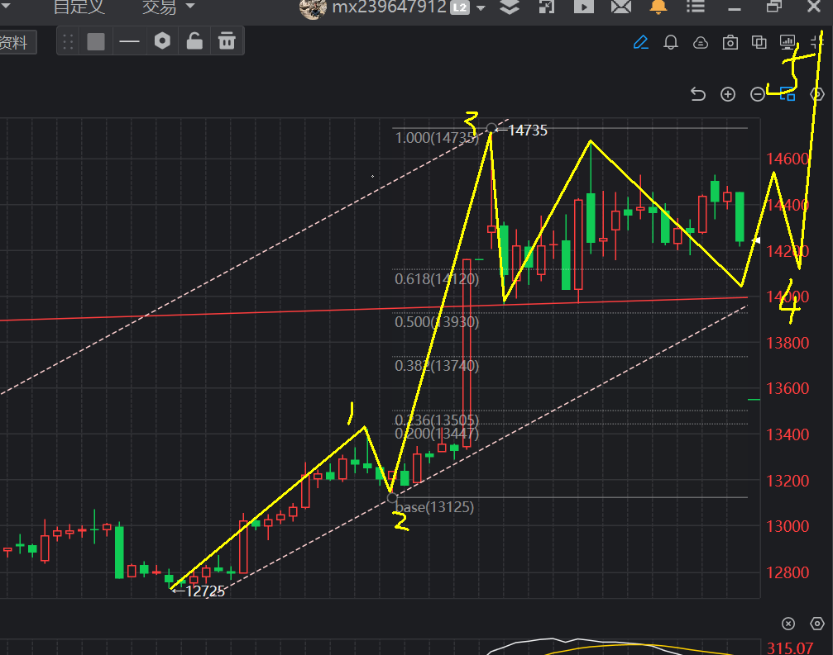Click the 13800 price axis label
Screen dimensions: 833x655
point(788,343)
